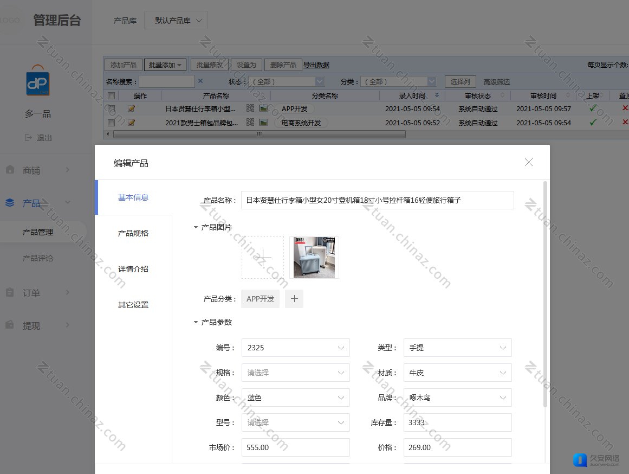Check the box for 日本贤慧仕行李箱 row
This screenshot has width=629, height=474.
point(112,108)
